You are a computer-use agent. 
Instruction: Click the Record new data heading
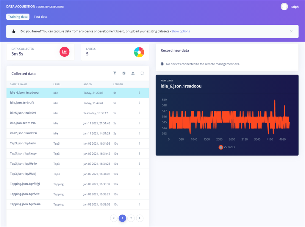(175, 50)
